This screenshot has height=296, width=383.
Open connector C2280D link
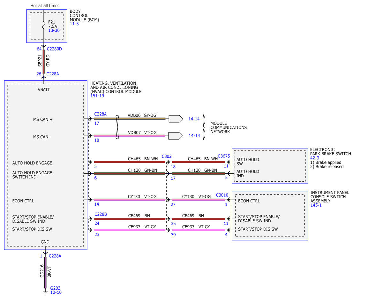point(54,49)
